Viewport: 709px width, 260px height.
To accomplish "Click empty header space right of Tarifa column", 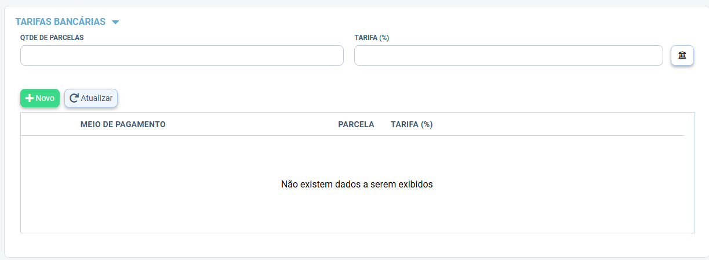I will 559,124.
